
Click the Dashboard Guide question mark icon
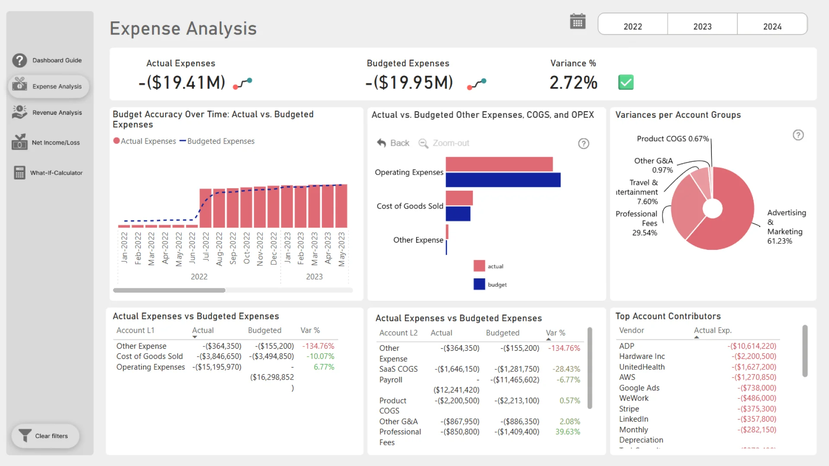(x=19, y=60)
